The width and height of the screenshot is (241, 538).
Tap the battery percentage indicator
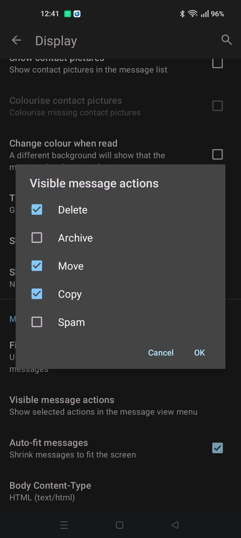click(217, 14)
